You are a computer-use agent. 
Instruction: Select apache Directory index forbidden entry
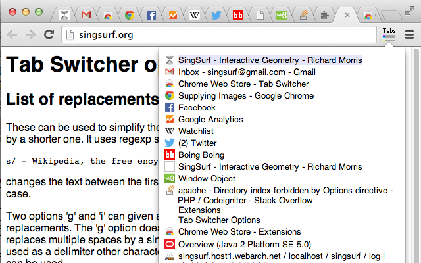pyautogui.click(x=285, y=195)
